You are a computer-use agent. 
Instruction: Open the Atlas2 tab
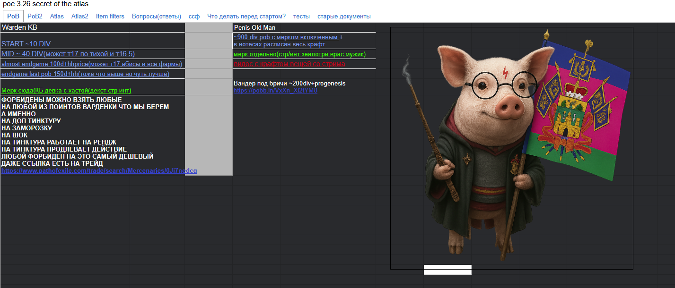(x=80, y=16)
